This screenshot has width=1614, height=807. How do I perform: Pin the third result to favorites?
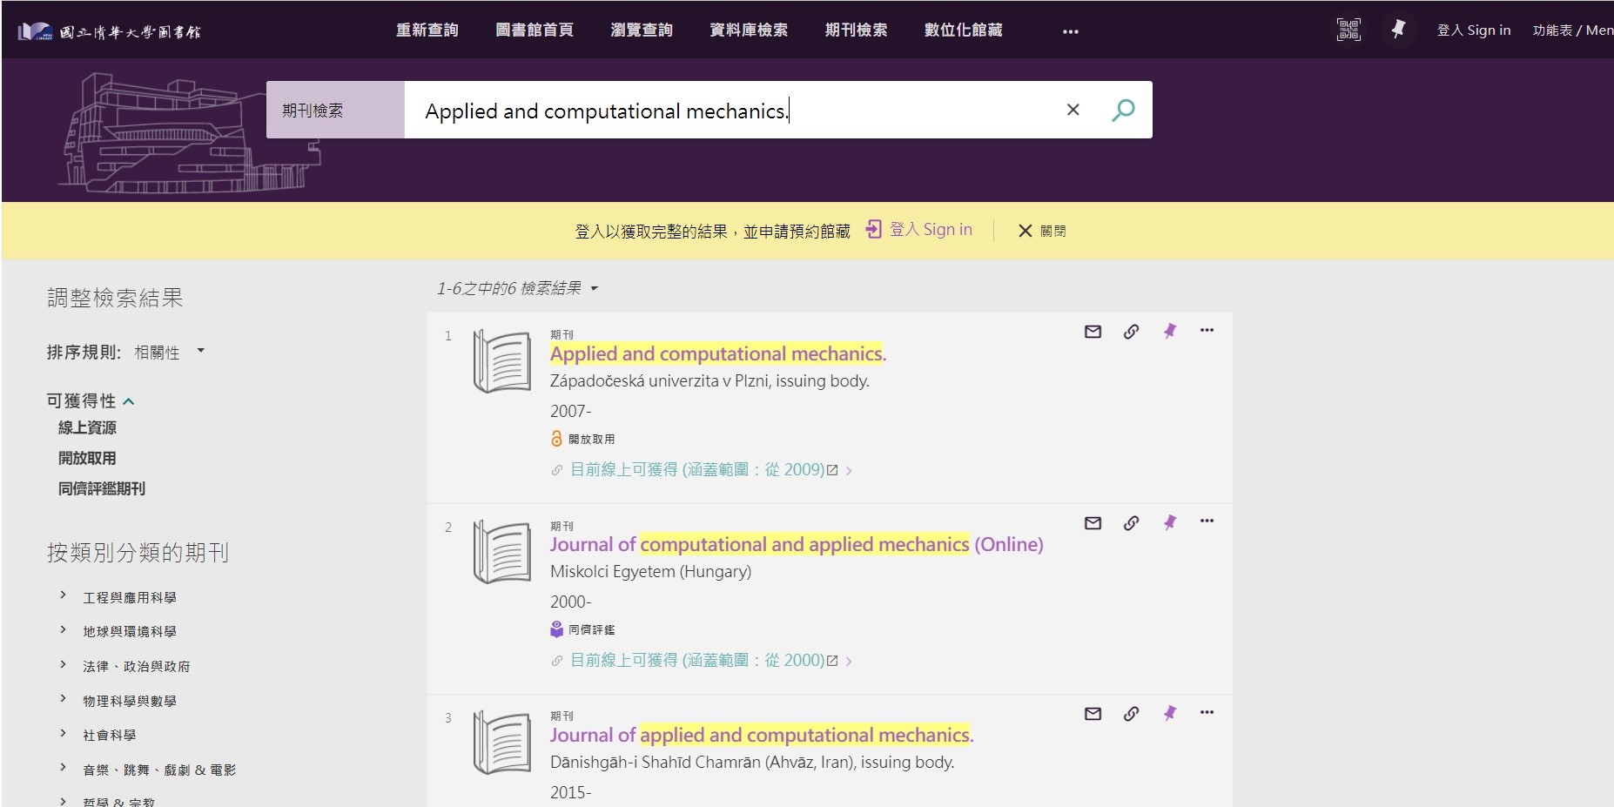click(1169, 714)
